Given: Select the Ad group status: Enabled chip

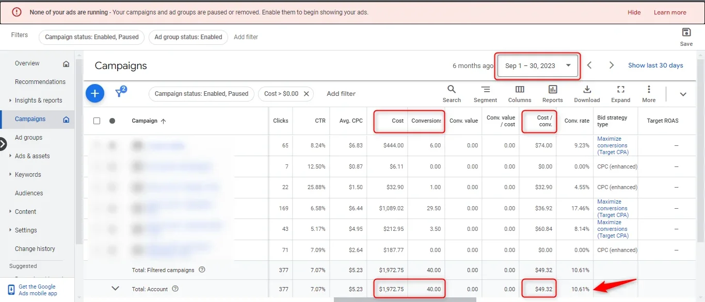Looking at the screenshot, I should pos(188,37).
